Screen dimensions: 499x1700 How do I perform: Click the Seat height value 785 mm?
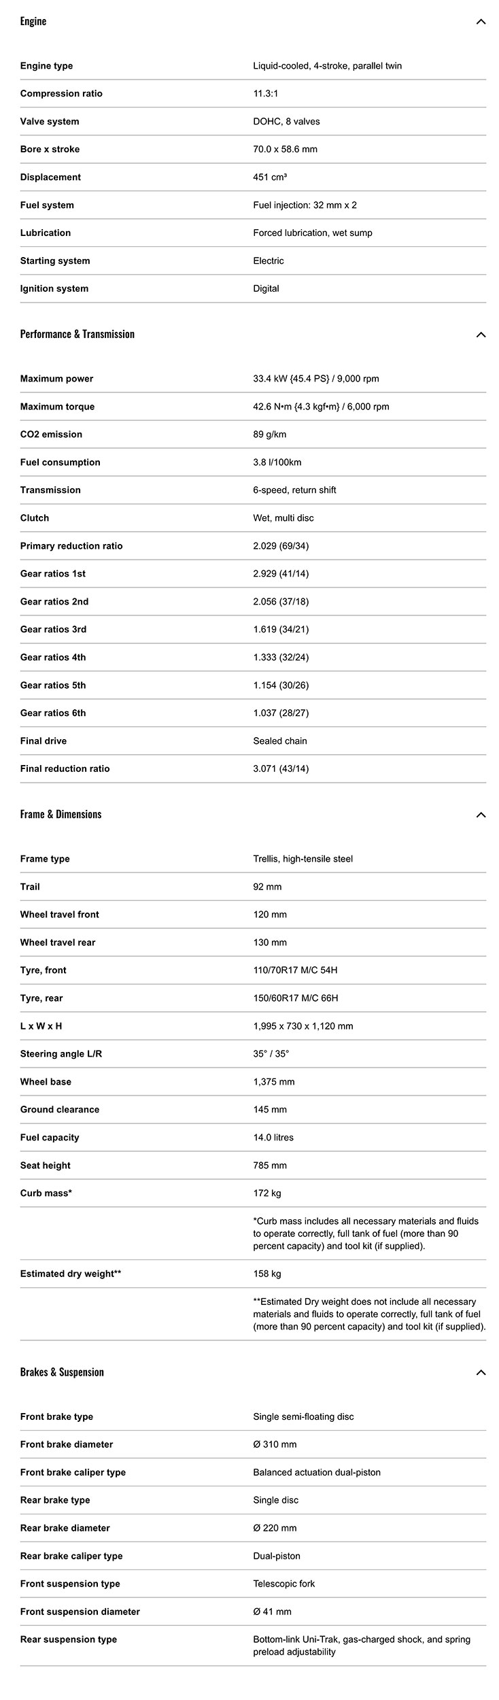(x=270, y=1166)
